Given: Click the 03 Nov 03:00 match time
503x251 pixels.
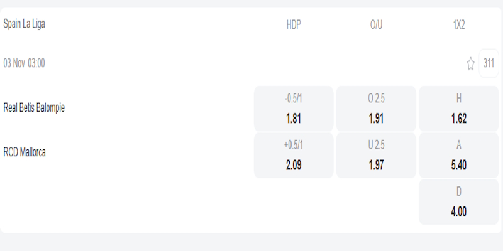Looking at the screenshot, I should (24, 63).
